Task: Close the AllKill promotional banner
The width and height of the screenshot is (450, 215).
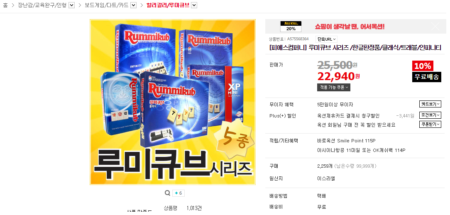Action: (435, 27)
